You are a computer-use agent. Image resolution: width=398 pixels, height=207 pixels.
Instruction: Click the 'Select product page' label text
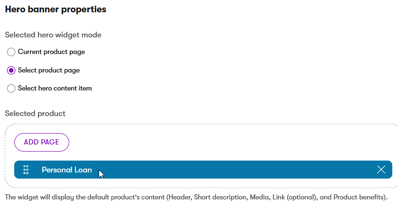[x=49, y=70]
